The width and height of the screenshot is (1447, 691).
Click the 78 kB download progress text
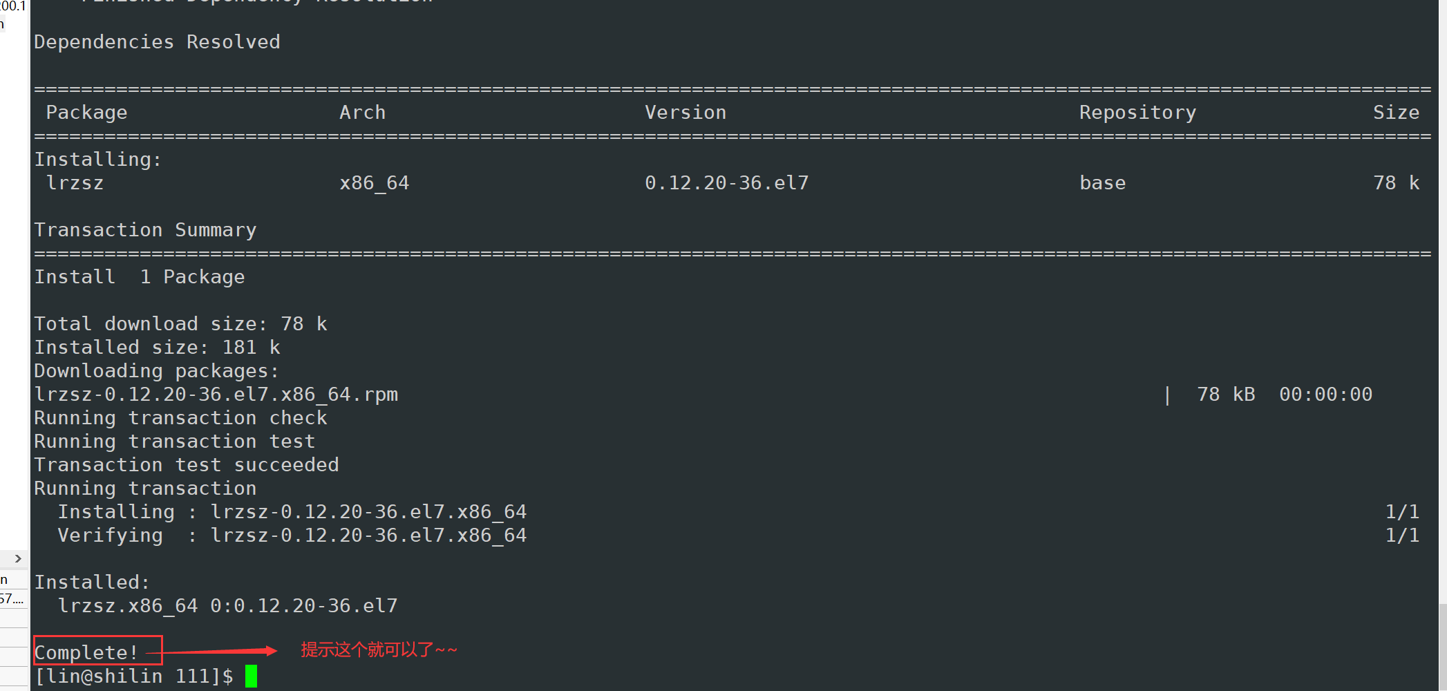click(x=1225, y=395)
